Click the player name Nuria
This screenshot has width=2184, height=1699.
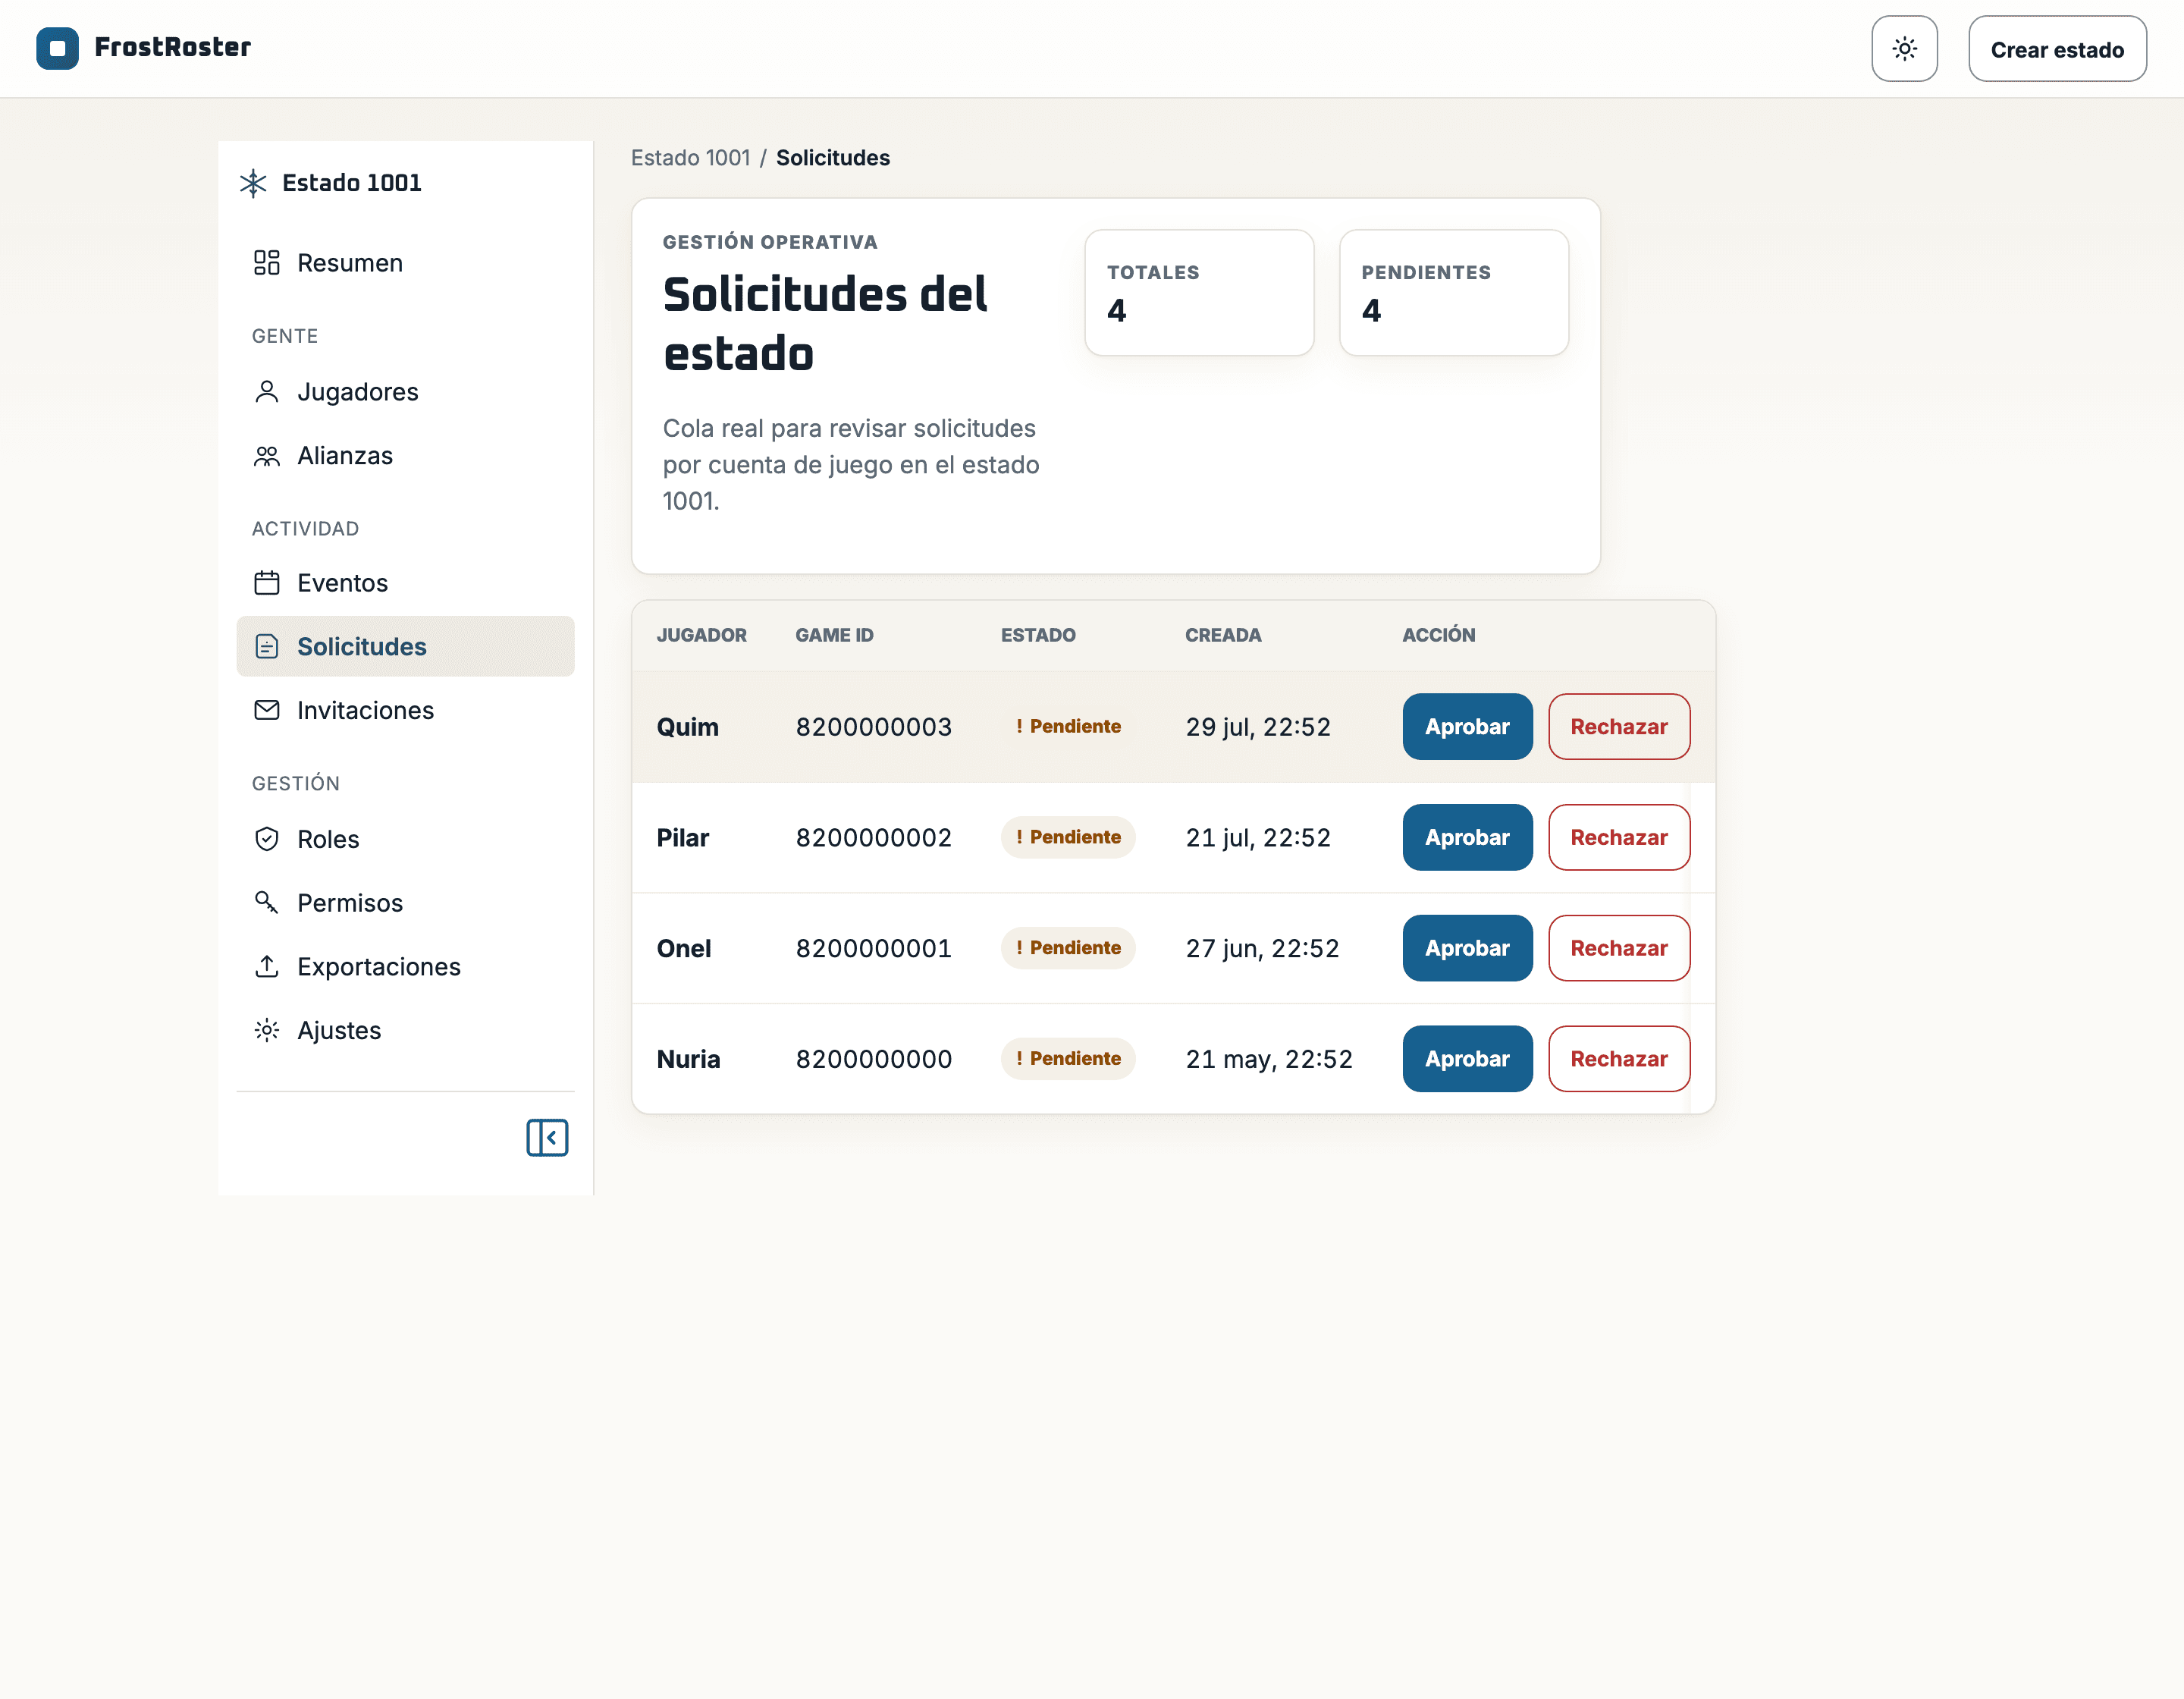[x=688, y=1059]
